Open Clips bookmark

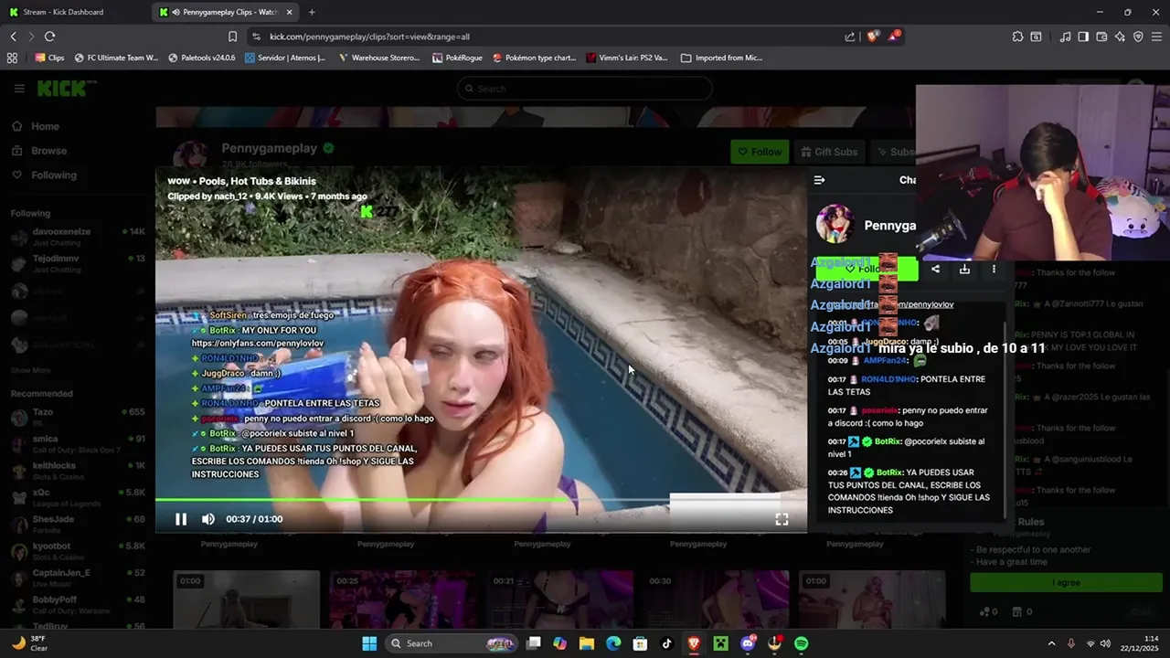(x=49, y=58)
